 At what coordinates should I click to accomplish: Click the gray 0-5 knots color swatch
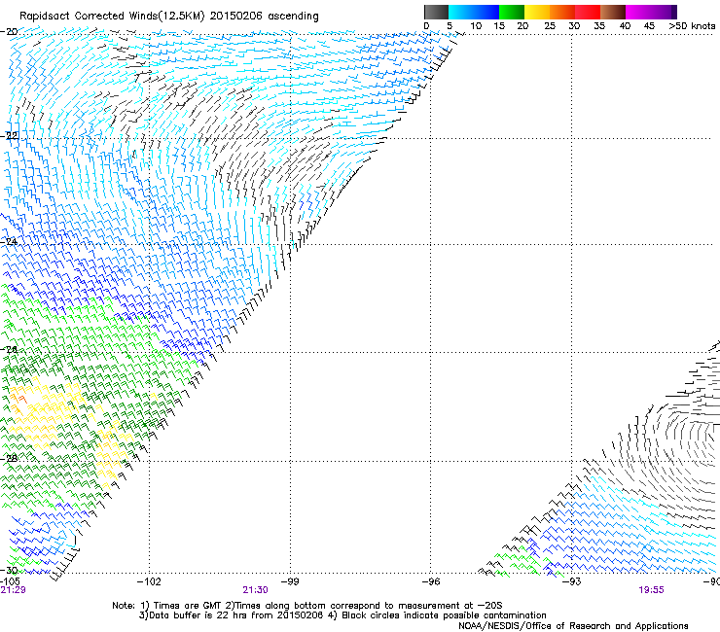click(436, 12)
